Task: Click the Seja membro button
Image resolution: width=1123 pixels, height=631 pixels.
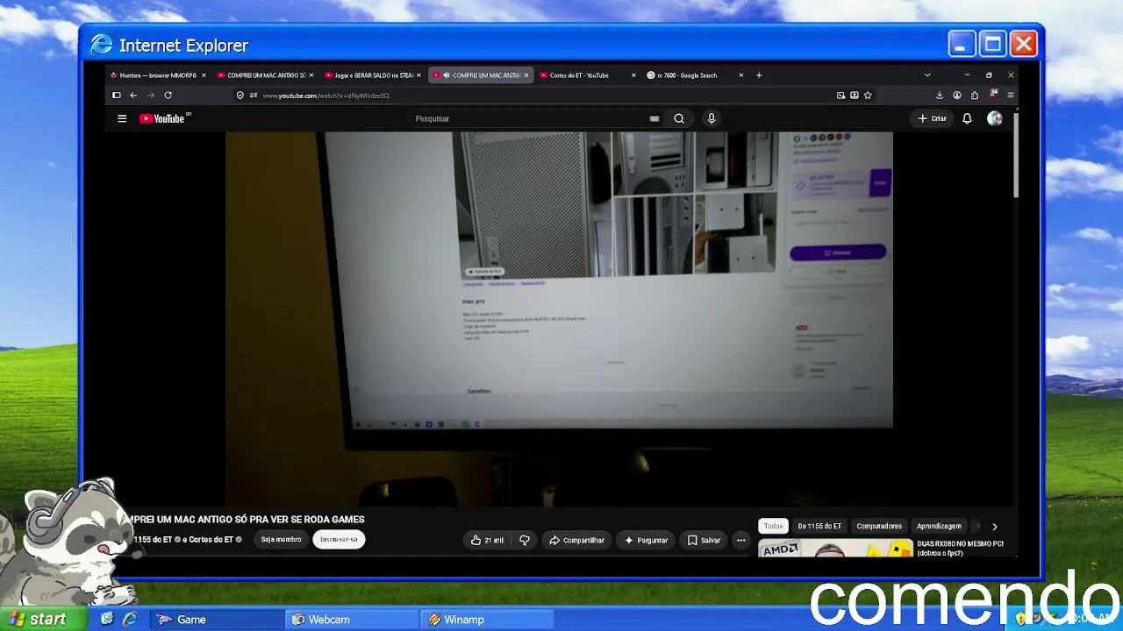Action: 281,540
